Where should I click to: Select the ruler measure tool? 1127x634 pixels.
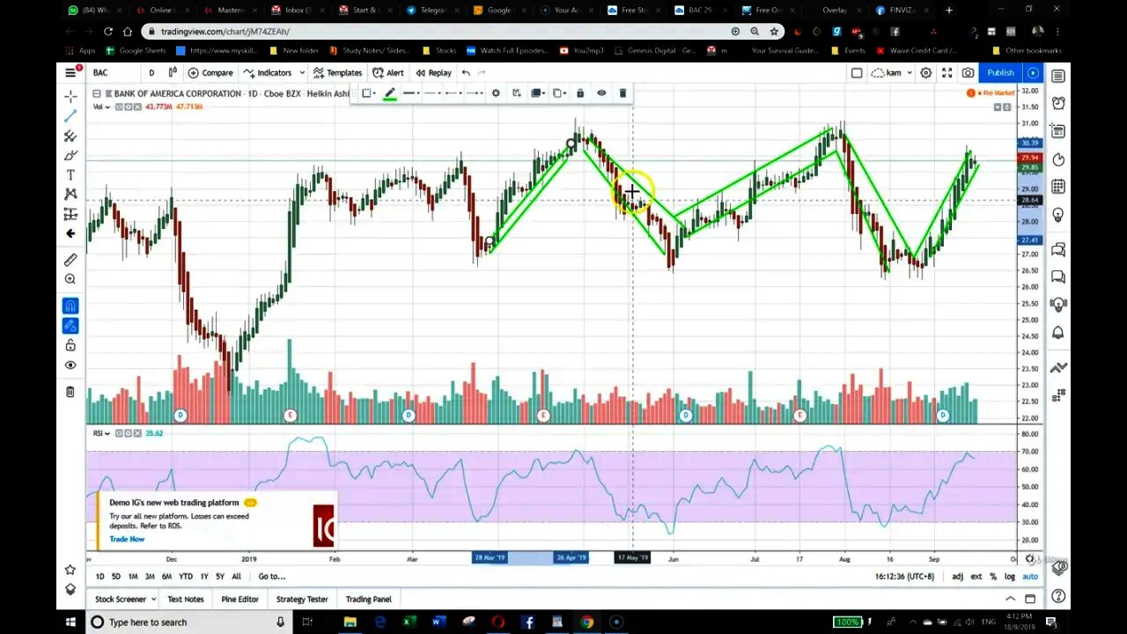coord(70,260)
